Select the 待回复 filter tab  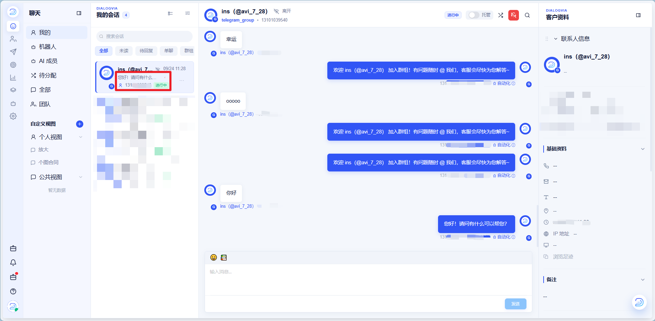tap(146, 51)
